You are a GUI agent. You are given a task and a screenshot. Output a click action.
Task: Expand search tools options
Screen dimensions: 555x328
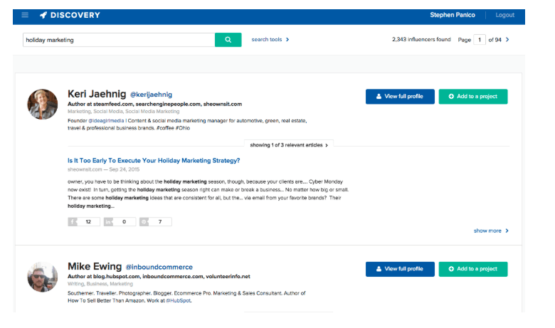[x=270, y=40]
